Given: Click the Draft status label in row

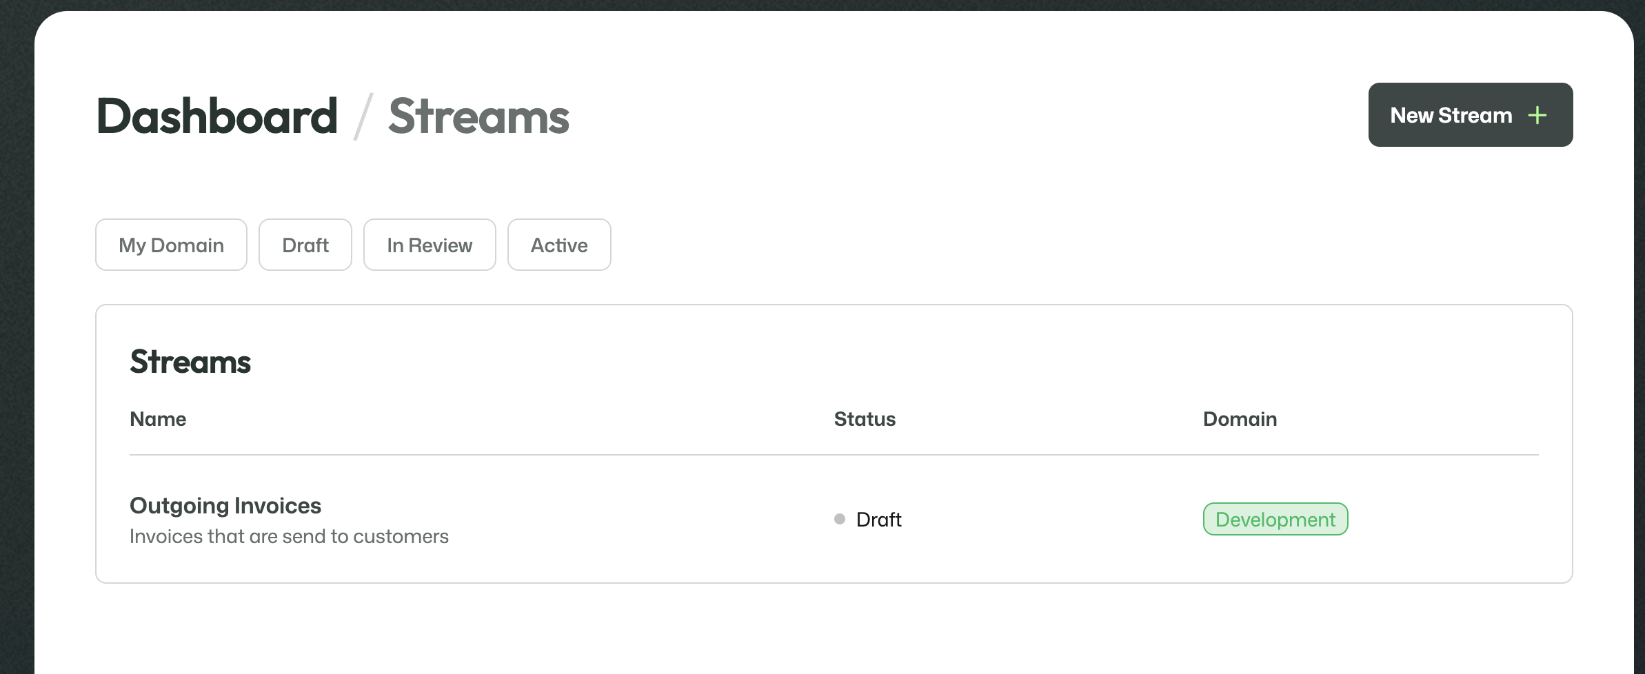Looking at the screenshot, I should 878,519.
